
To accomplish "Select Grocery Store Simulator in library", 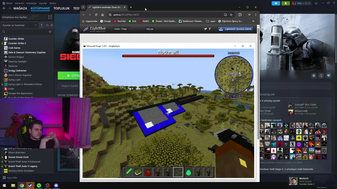I will [21, 171].
